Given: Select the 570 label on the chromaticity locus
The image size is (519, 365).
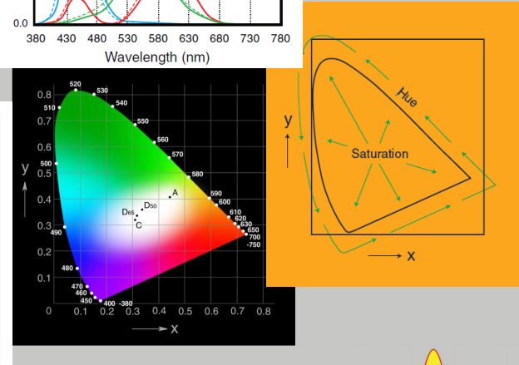Looking at the screenshot, I should coord(177,154).
